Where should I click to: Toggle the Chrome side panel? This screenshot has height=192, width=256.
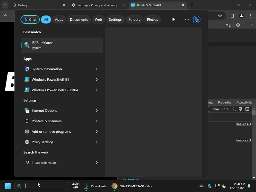pos(232,16)
